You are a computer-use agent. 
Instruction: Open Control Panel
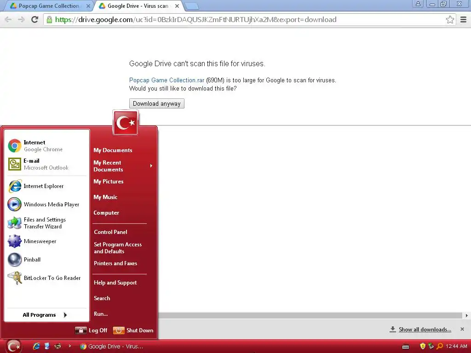(x=110, y=232)
